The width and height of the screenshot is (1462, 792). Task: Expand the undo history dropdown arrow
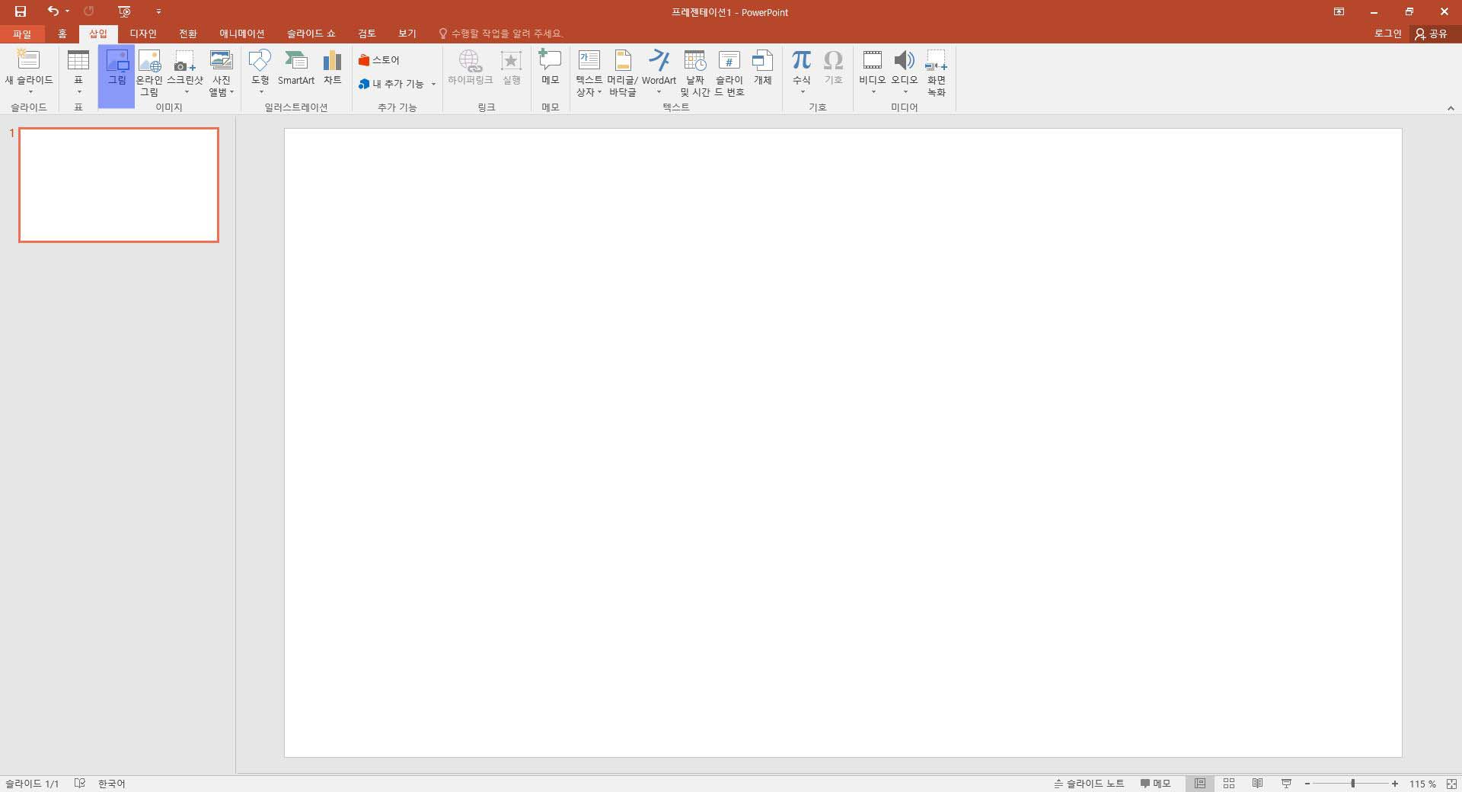tap(68, 11)
